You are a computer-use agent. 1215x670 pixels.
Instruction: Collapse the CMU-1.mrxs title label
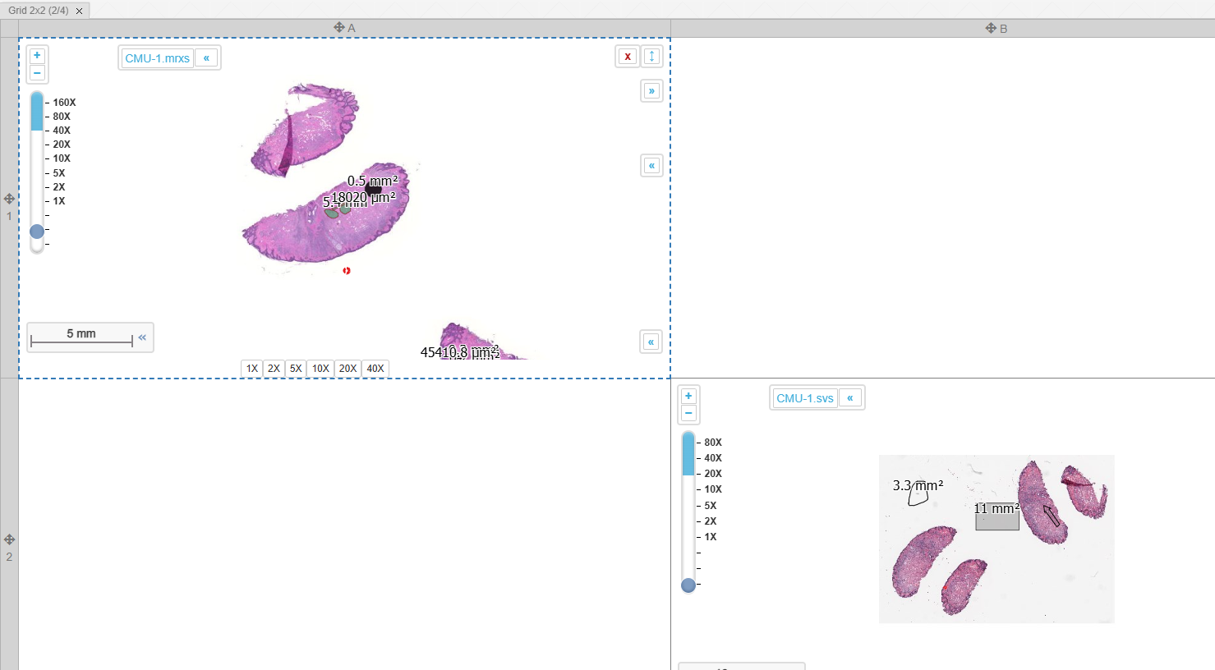click(x=206, y=58)
